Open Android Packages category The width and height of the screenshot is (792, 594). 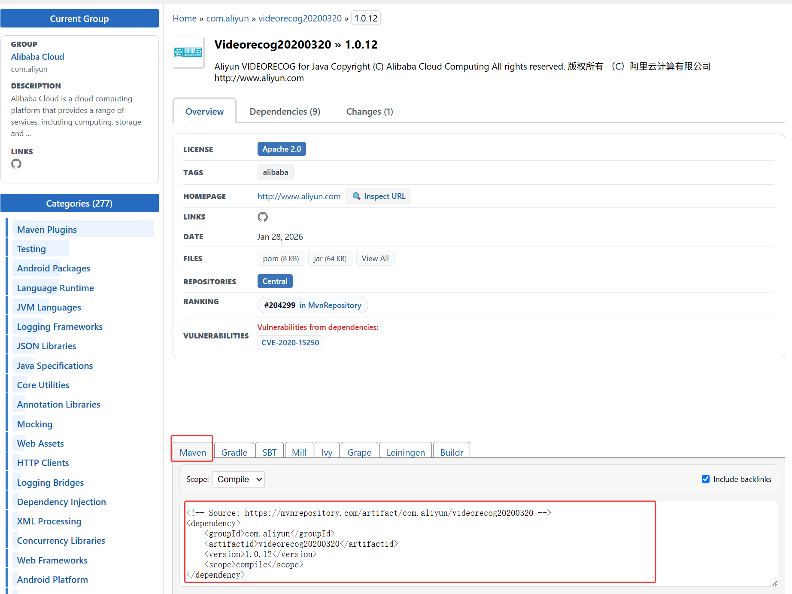(54, 268)
